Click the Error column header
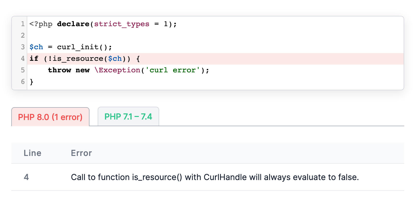416x198 pixels. coord(81,153)
